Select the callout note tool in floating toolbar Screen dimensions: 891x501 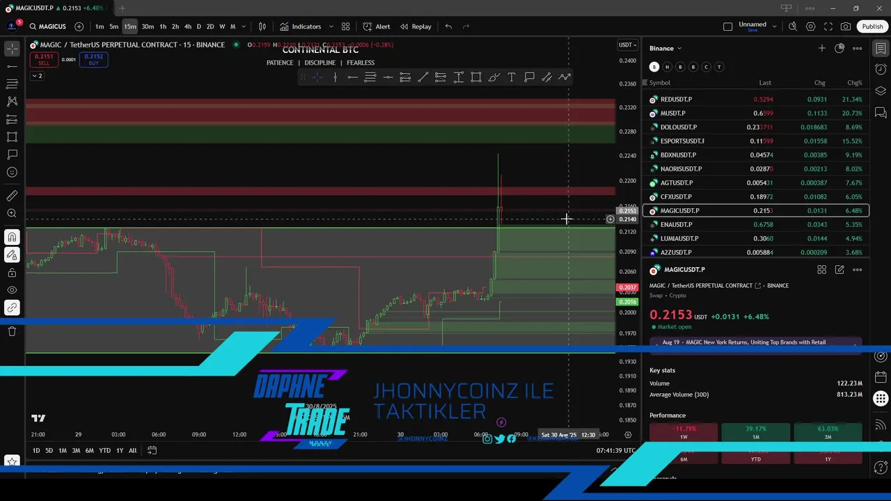(529, 77)
